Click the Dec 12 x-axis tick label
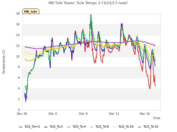Screen dimensions: 177x132 (114, 114)
